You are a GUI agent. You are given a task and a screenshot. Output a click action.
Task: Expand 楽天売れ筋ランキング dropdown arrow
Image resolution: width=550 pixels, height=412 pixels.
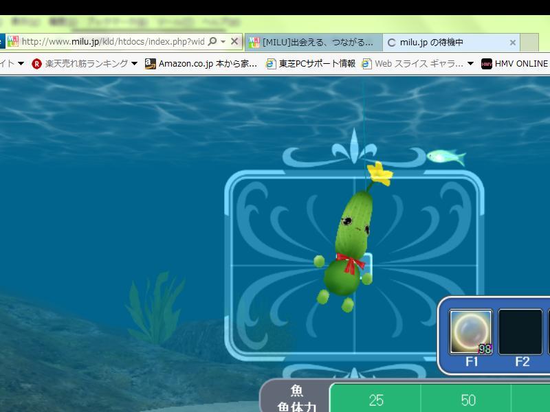[134, 64]
